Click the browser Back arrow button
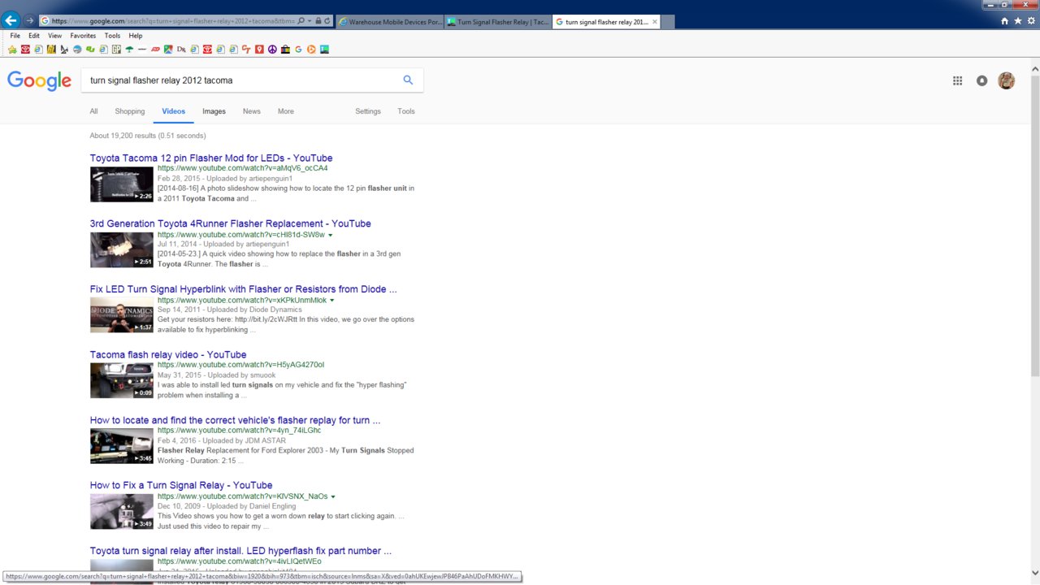Image resolution: width=1040 pixels, height=585 pixels. [x=11, y=20]
